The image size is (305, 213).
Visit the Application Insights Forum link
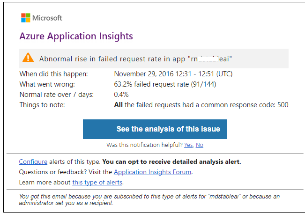point(152,172)
